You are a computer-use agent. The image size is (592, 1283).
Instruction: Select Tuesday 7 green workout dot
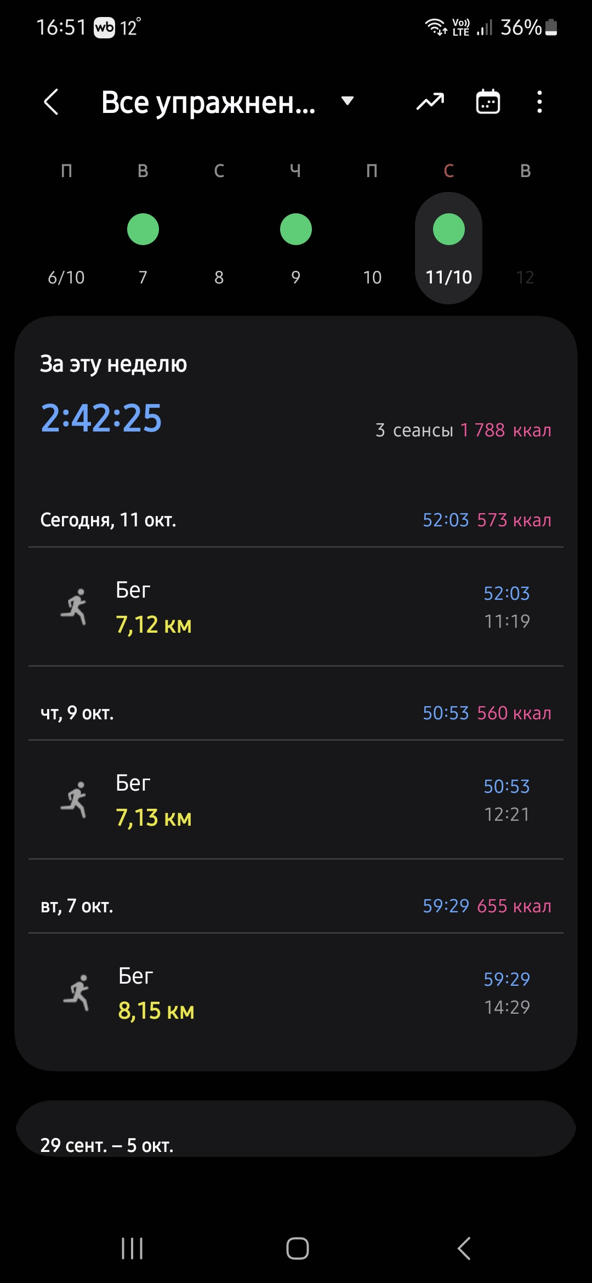143,229
